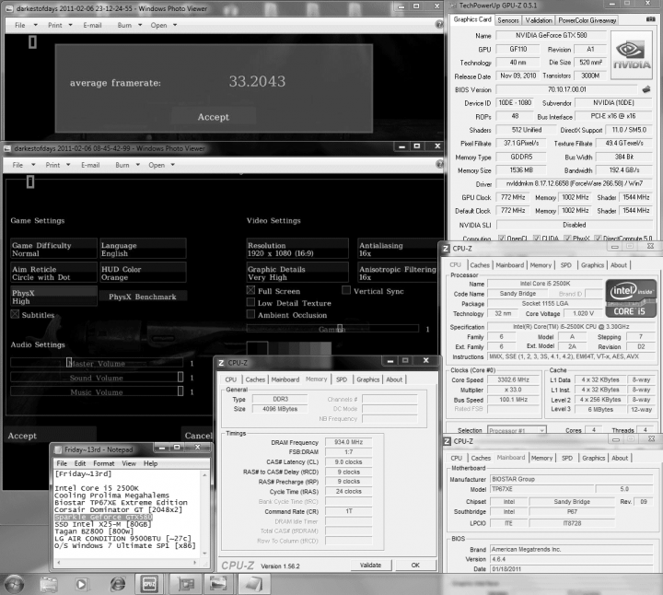Toggle the Subtitles checkbox

click(x=15, y=314)
